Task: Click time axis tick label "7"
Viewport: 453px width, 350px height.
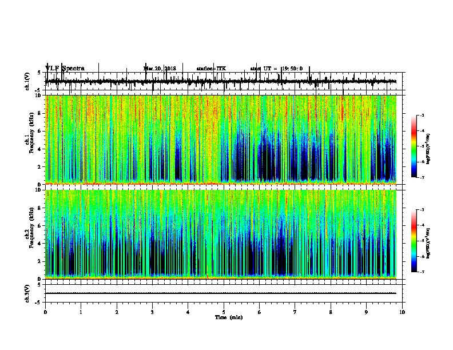Action: (x=295, y=312)
